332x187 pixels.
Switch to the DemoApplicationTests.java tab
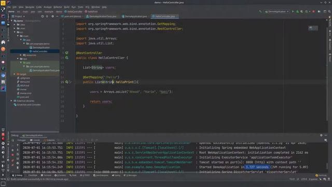102,16
